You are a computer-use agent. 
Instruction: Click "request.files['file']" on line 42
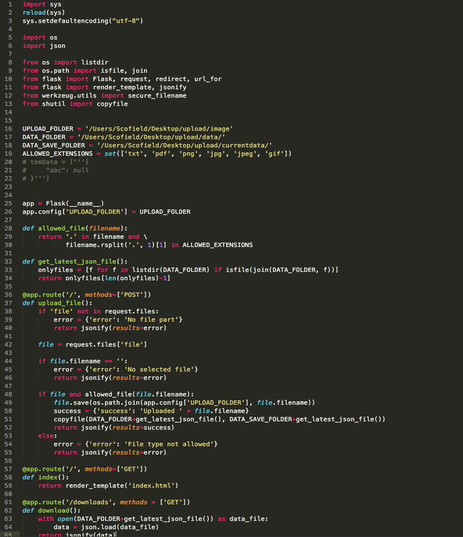tap(106, 345)
